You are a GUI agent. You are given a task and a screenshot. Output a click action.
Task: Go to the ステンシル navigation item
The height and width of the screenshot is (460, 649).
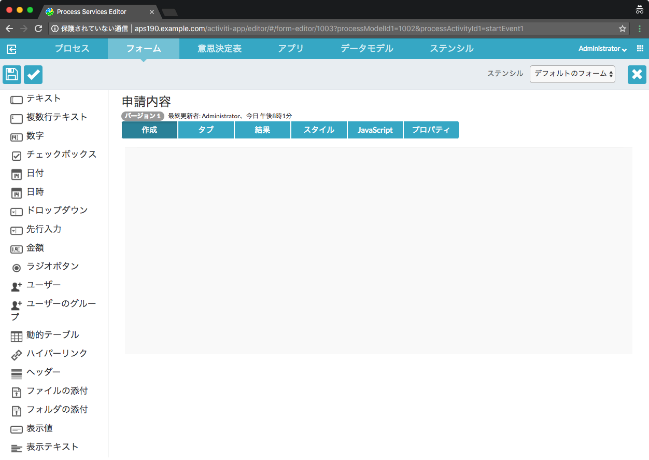[452, 49]
